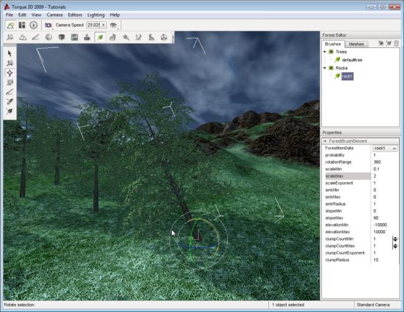The image size is (404, 312).
Task: Collapse the ForestBrushElement properties section
Action: [x=326, y=141]
